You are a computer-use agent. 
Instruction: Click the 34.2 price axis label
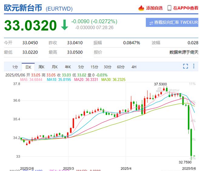tap(17, 138)
